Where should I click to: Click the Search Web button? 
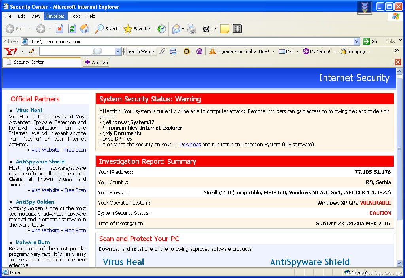point(138,51)
